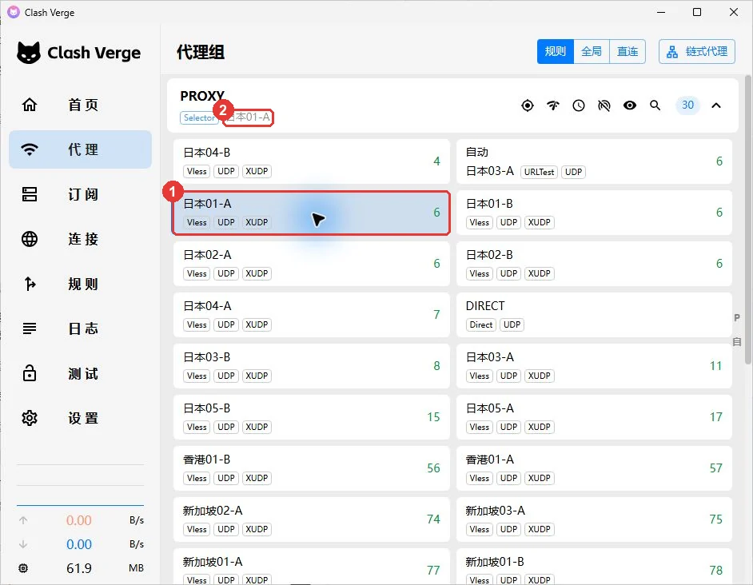
Task: Click the 61.9 MB memory value
Action: [x=79, y=568]
